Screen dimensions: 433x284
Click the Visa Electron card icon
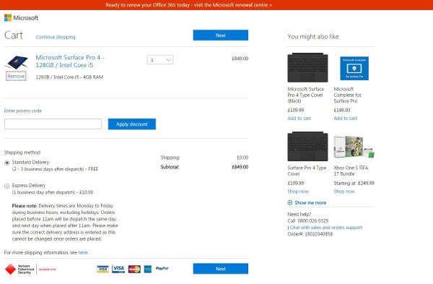(x=102, y=269)
